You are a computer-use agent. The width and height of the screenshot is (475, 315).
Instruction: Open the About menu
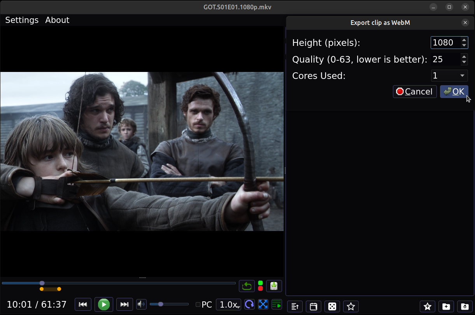coord(57,20)
